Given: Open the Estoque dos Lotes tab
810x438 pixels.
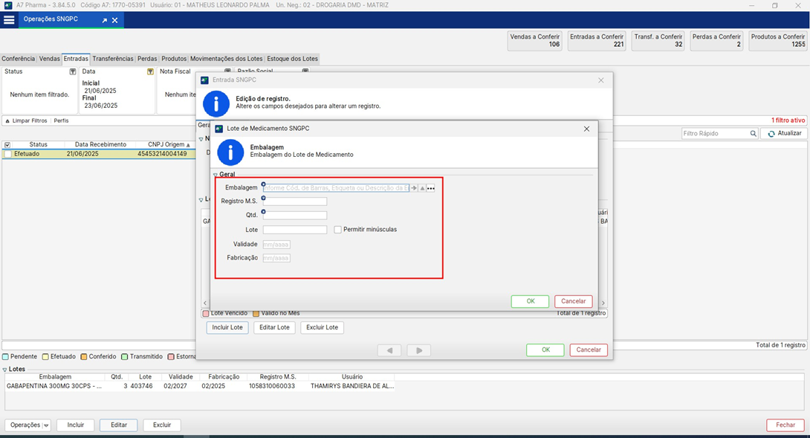Looking at the screenshot, I should coord(292,59).
